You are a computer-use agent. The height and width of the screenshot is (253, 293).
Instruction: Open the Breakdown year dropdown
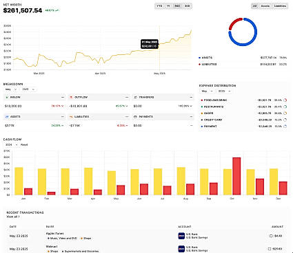[x=28, y=89]
